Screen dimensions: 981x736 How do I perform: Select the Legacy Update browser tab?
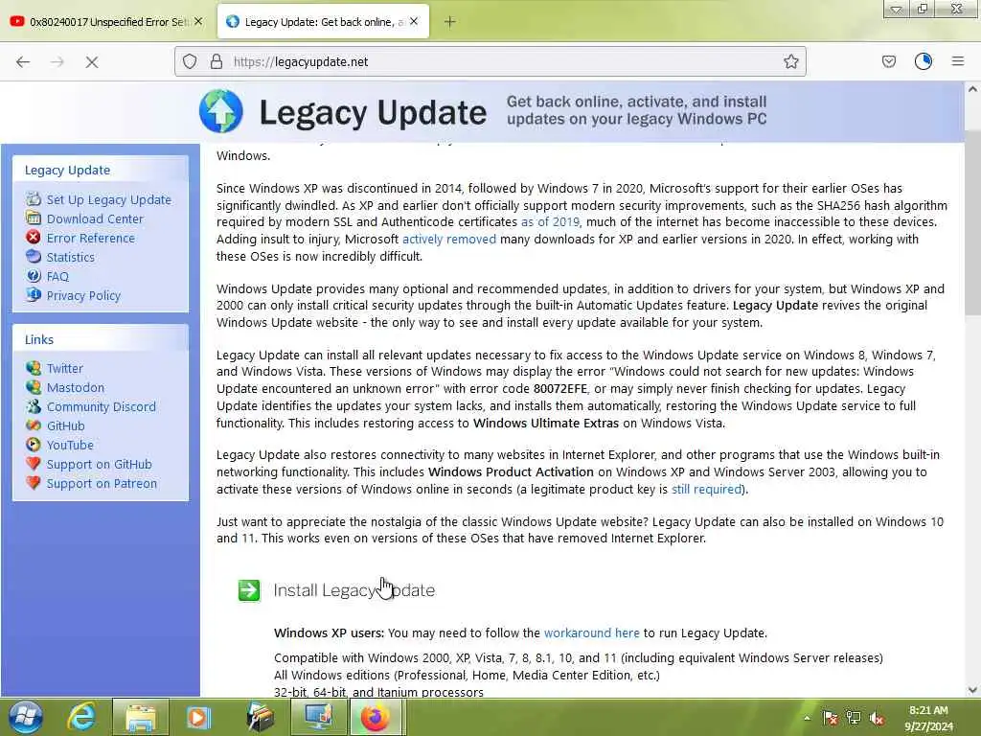[x=323, y=21]
